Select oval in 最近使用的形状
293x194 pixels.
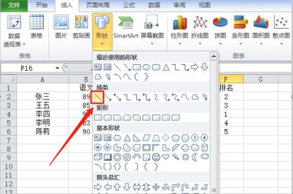click(x=146, y=67)
